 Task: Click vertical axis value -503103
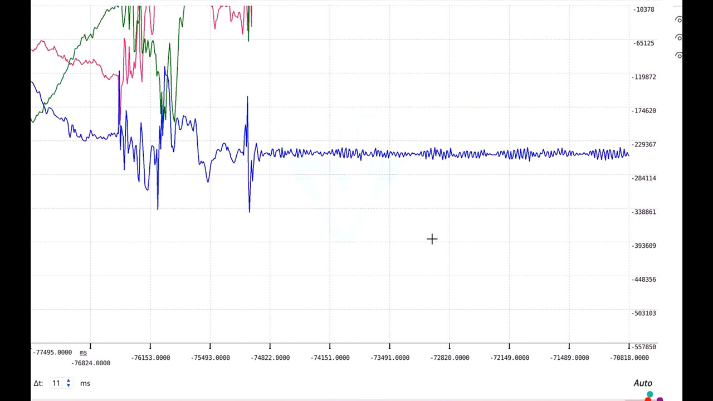tap(644, 313)
